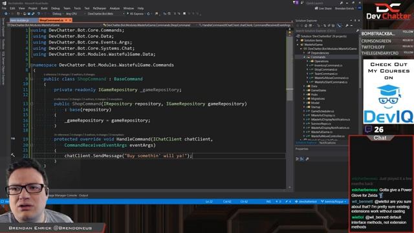Open the project navigation dropdown above code
The image size is (414, 233).
[x=54, y=25]
